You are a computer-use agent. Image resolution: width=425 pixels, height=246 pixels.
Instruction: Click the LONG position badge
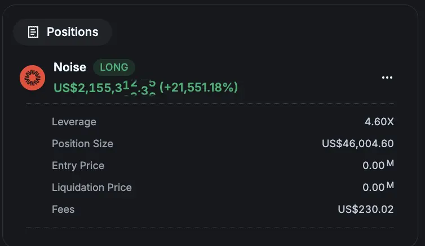(x=114, y=67)
